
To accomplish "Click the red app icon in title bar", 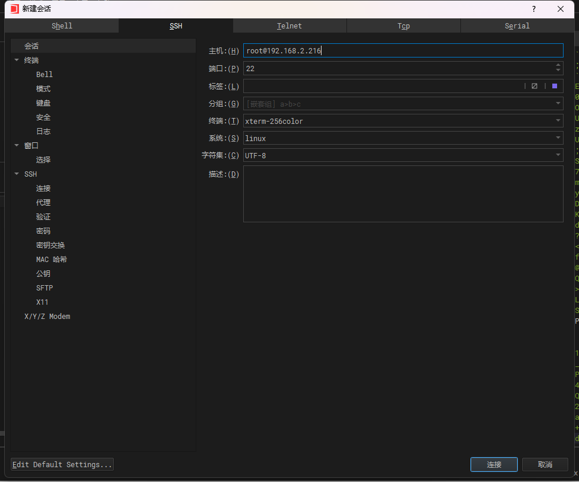I will click(14, 9).
